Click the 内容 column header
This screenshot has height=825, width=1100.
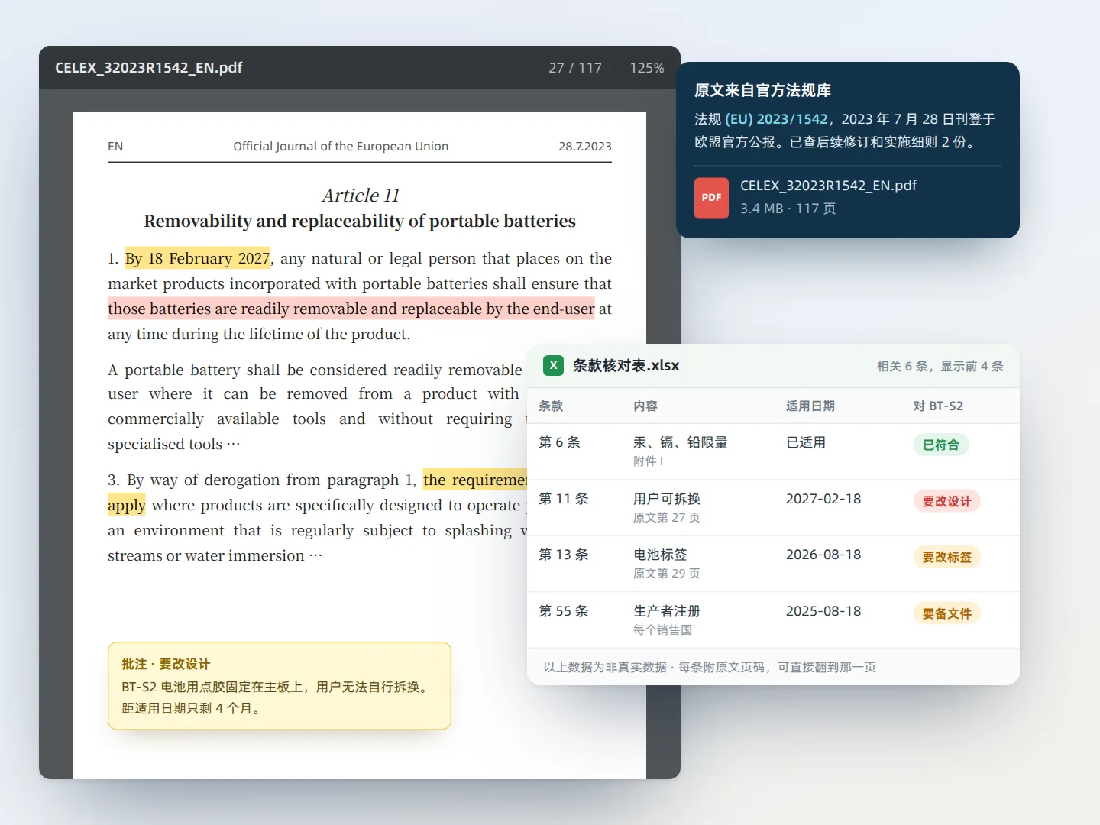(x=645, y=406)
